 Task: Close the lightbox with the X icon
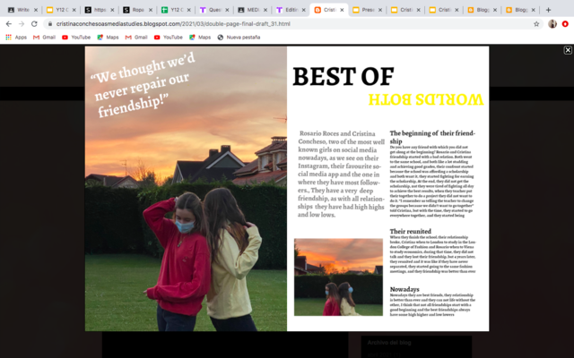[x=568, y=50]
